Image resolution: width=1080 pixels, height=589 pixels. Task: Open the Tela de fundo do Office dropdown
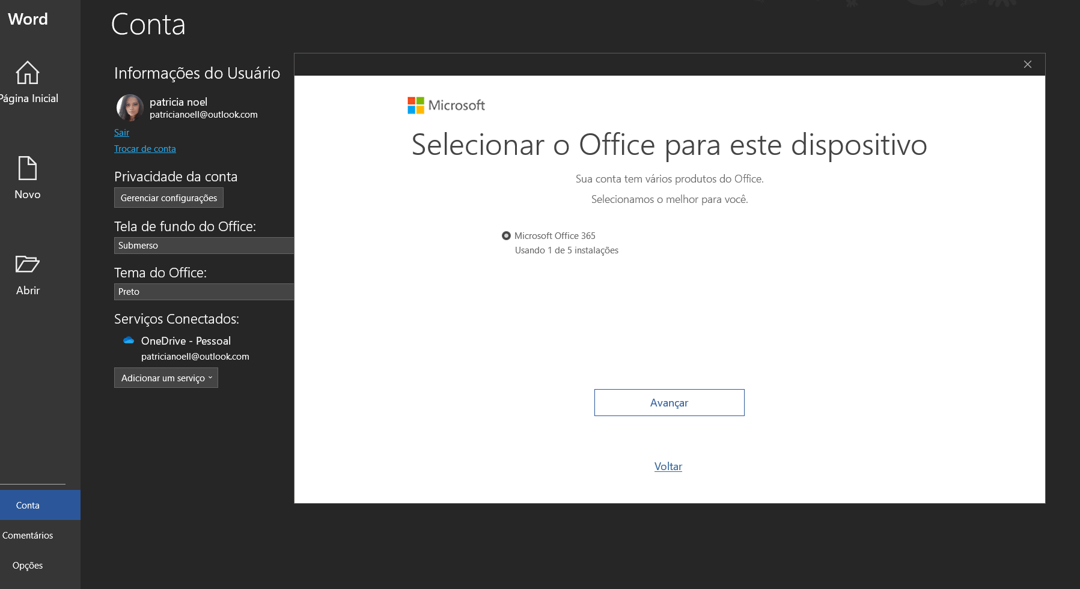coord(204,246)
